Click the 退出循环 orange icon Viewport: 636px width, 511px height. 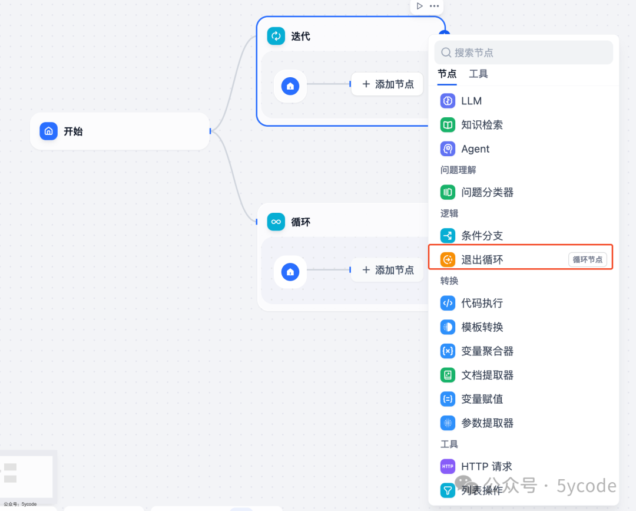click(448, 259)
